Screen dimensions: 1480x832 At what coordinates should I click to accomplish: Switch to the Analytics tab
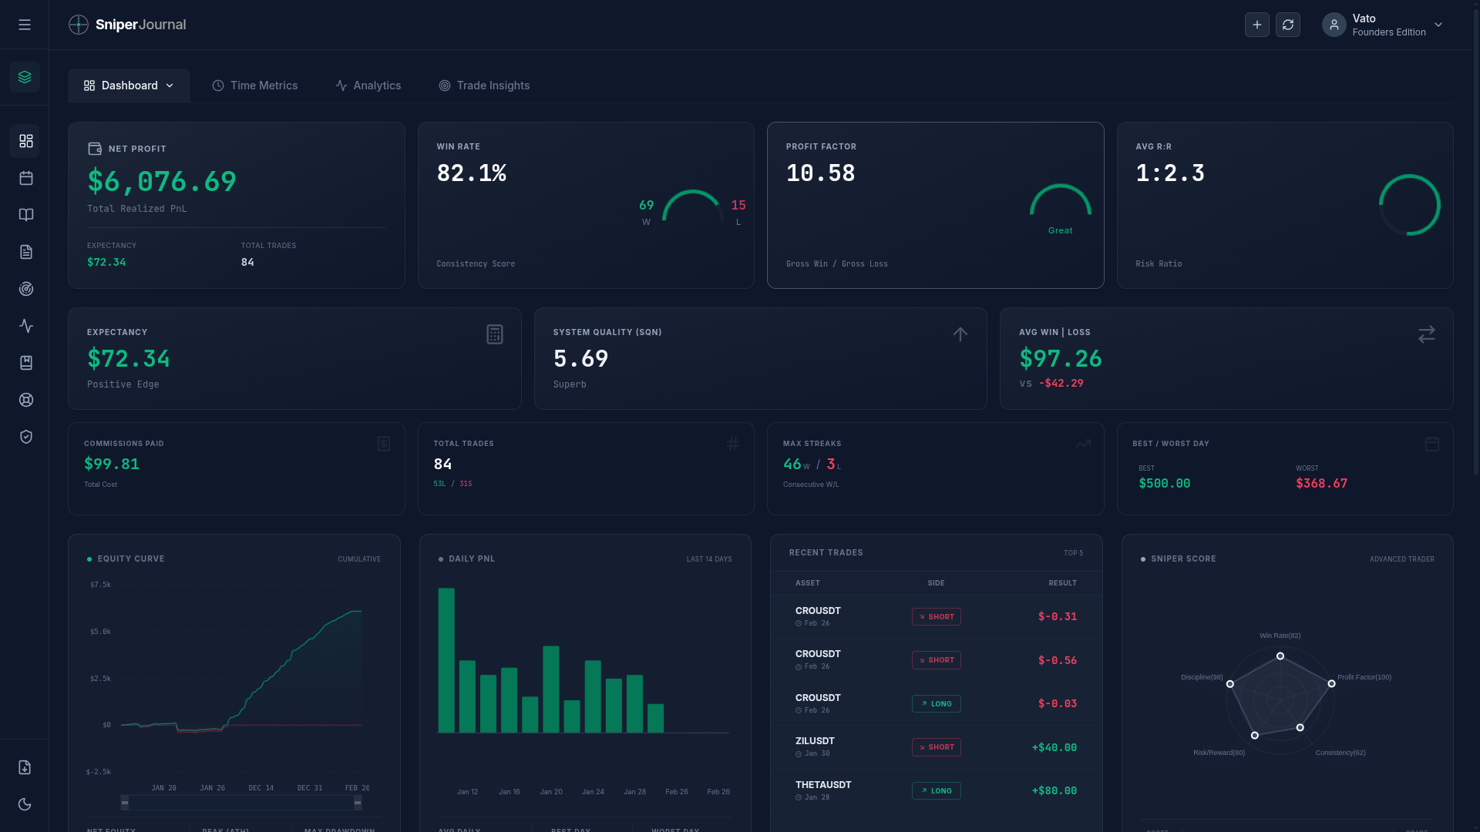(x=368, y=86)
